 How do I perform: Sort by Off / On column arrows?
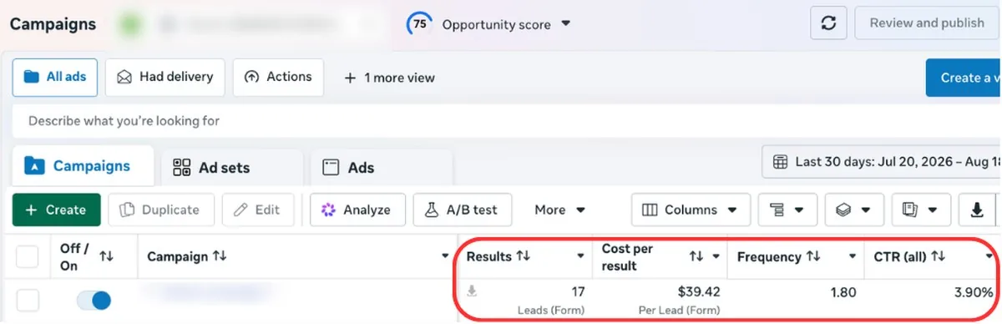pos(107,256)
